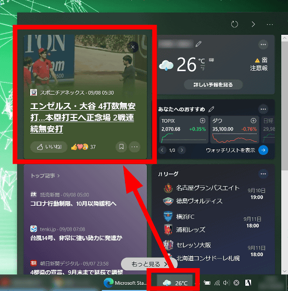Click scrollbar up arrow
The height and width of the screenshot is (291, 288).
coord(284,38)
